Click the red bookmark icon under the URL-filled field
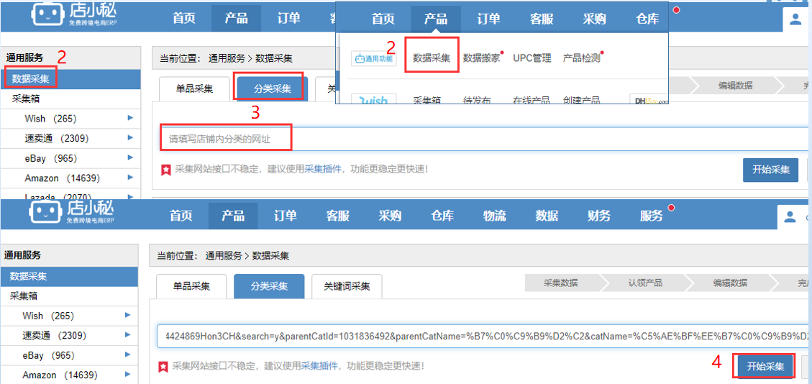 (x=163, y=367)
